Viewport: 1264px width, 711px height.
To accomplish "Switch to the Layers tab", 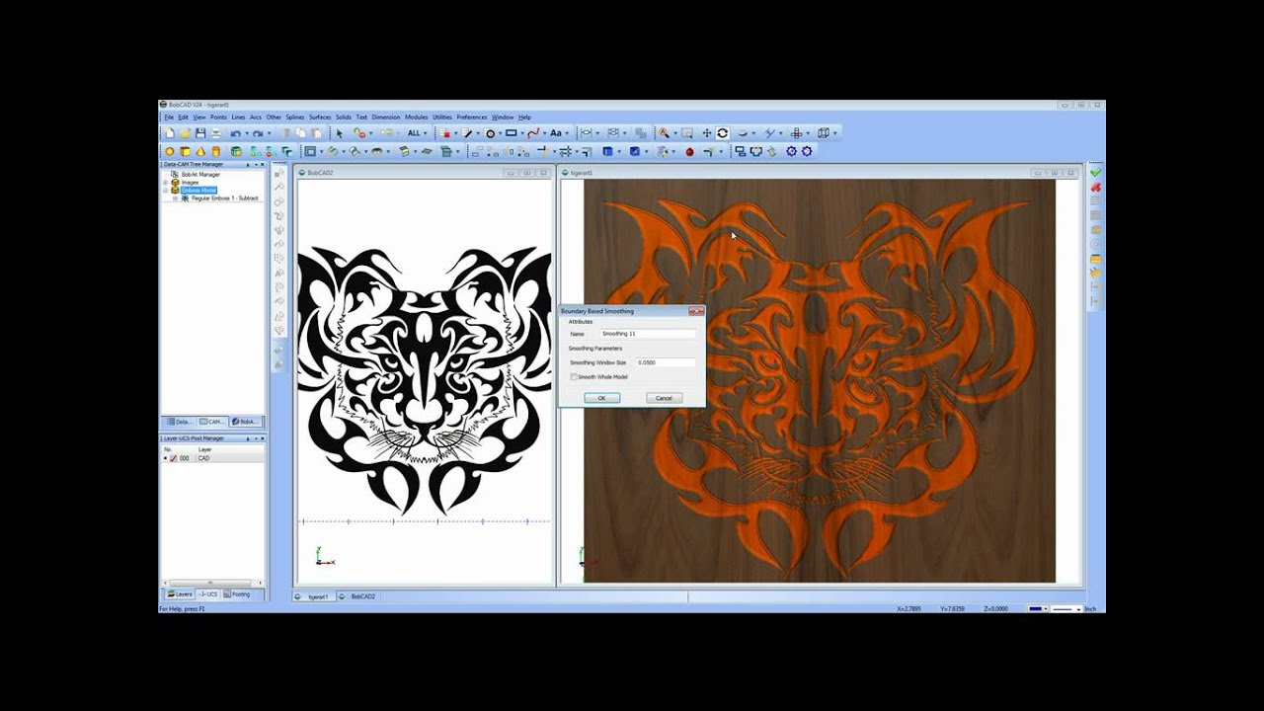I will (180, 594).
